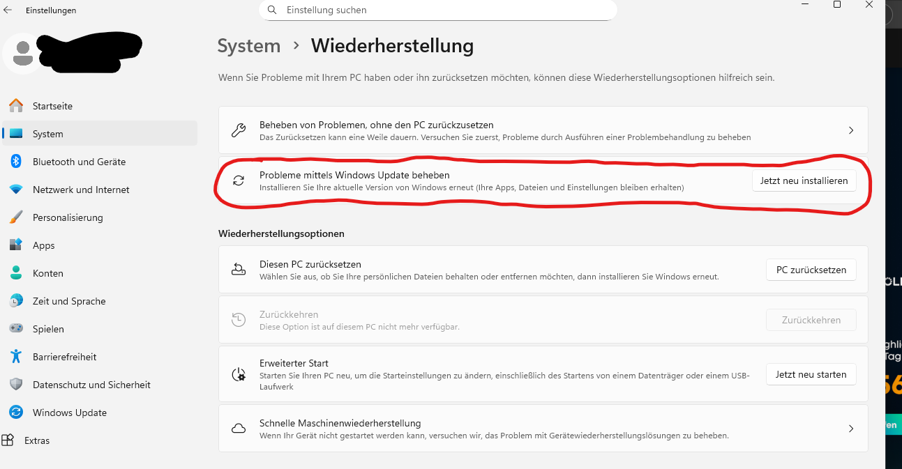Click the Barrierefreiheit accessibility icon
The image size is (902, 469).
(16, 357)
